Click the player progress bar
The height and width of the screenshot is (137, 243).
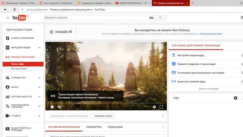point(106,103)
